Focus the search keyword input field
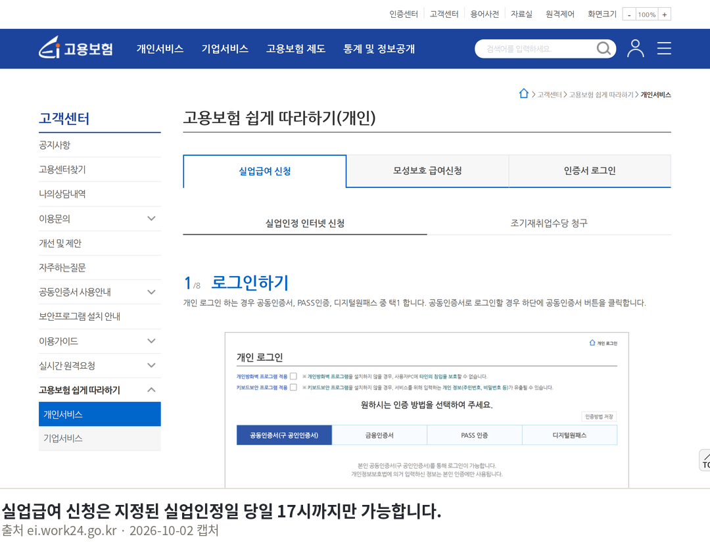Image resolution: width=710 pixels, height=545 pixels. (x=539, y=49)
